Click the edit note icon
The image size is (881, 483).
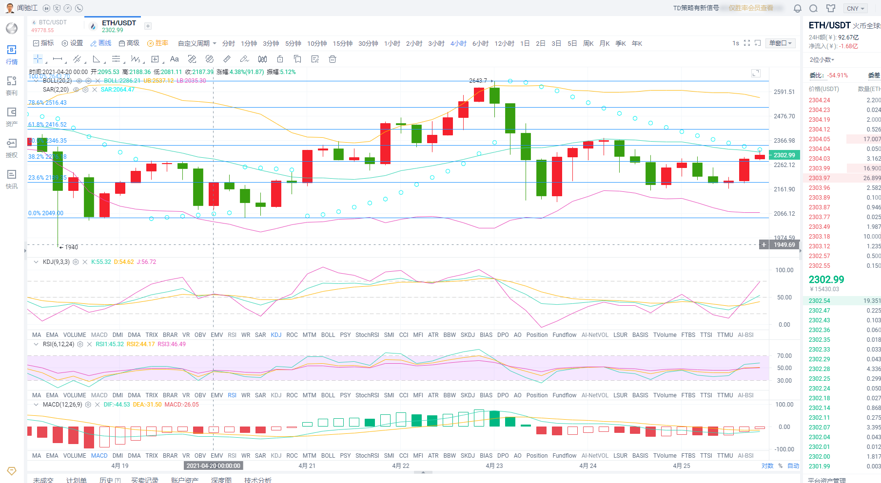(x=315, y=59)
